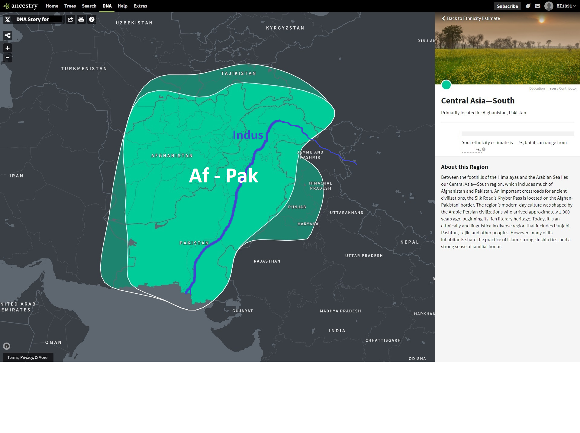Click the Jammu and Kashmir map label

click(310, 155)
